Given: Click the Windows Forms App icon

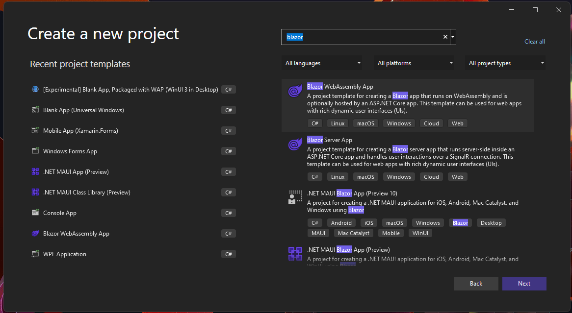Looking at the screenshot, I should point(35,151).
